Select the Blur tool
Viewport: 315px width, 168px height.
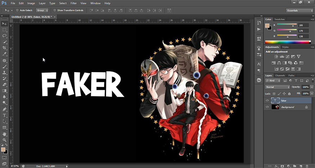(x=4, y=97)
